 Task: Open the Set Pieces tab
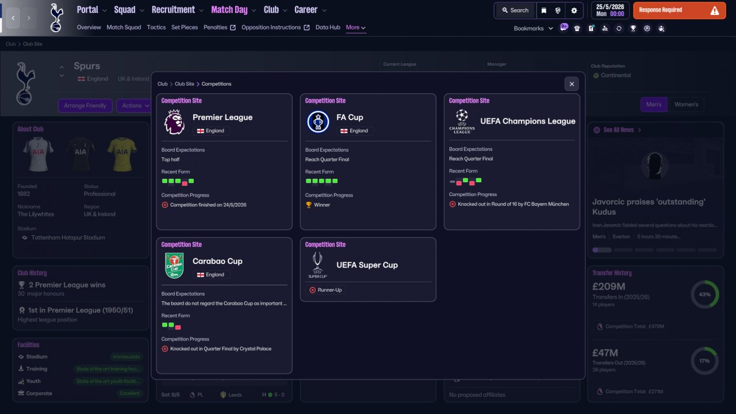[x=185, y=28]
